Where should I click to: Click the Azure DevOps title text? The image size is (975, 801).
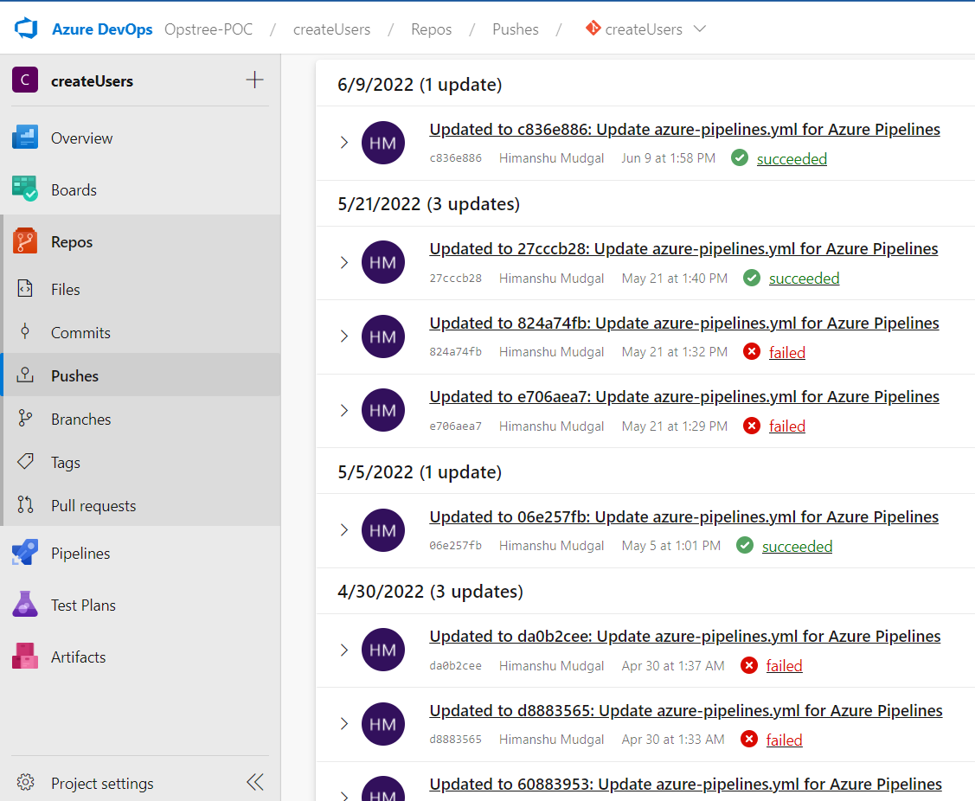click(x=102, y=29)
